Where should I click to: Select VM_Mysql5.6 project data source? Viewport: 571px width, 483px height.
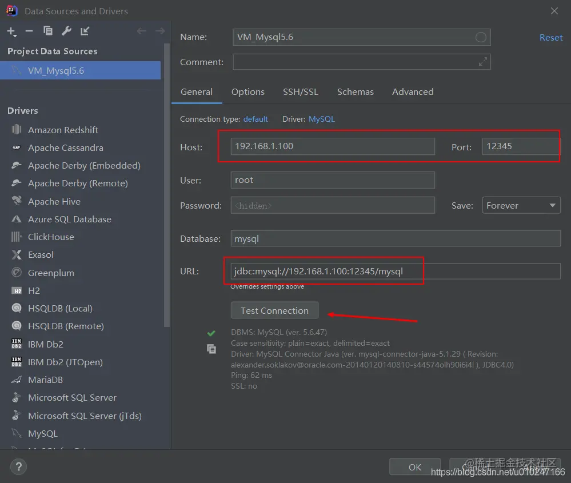[80, 70]
